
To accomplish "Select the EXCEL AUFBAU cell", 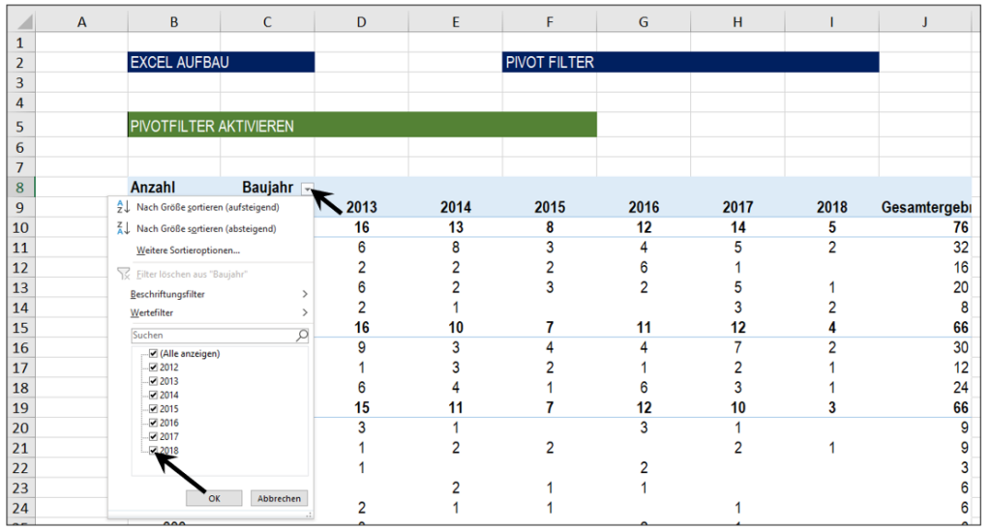I will click(x=222, y=63).
